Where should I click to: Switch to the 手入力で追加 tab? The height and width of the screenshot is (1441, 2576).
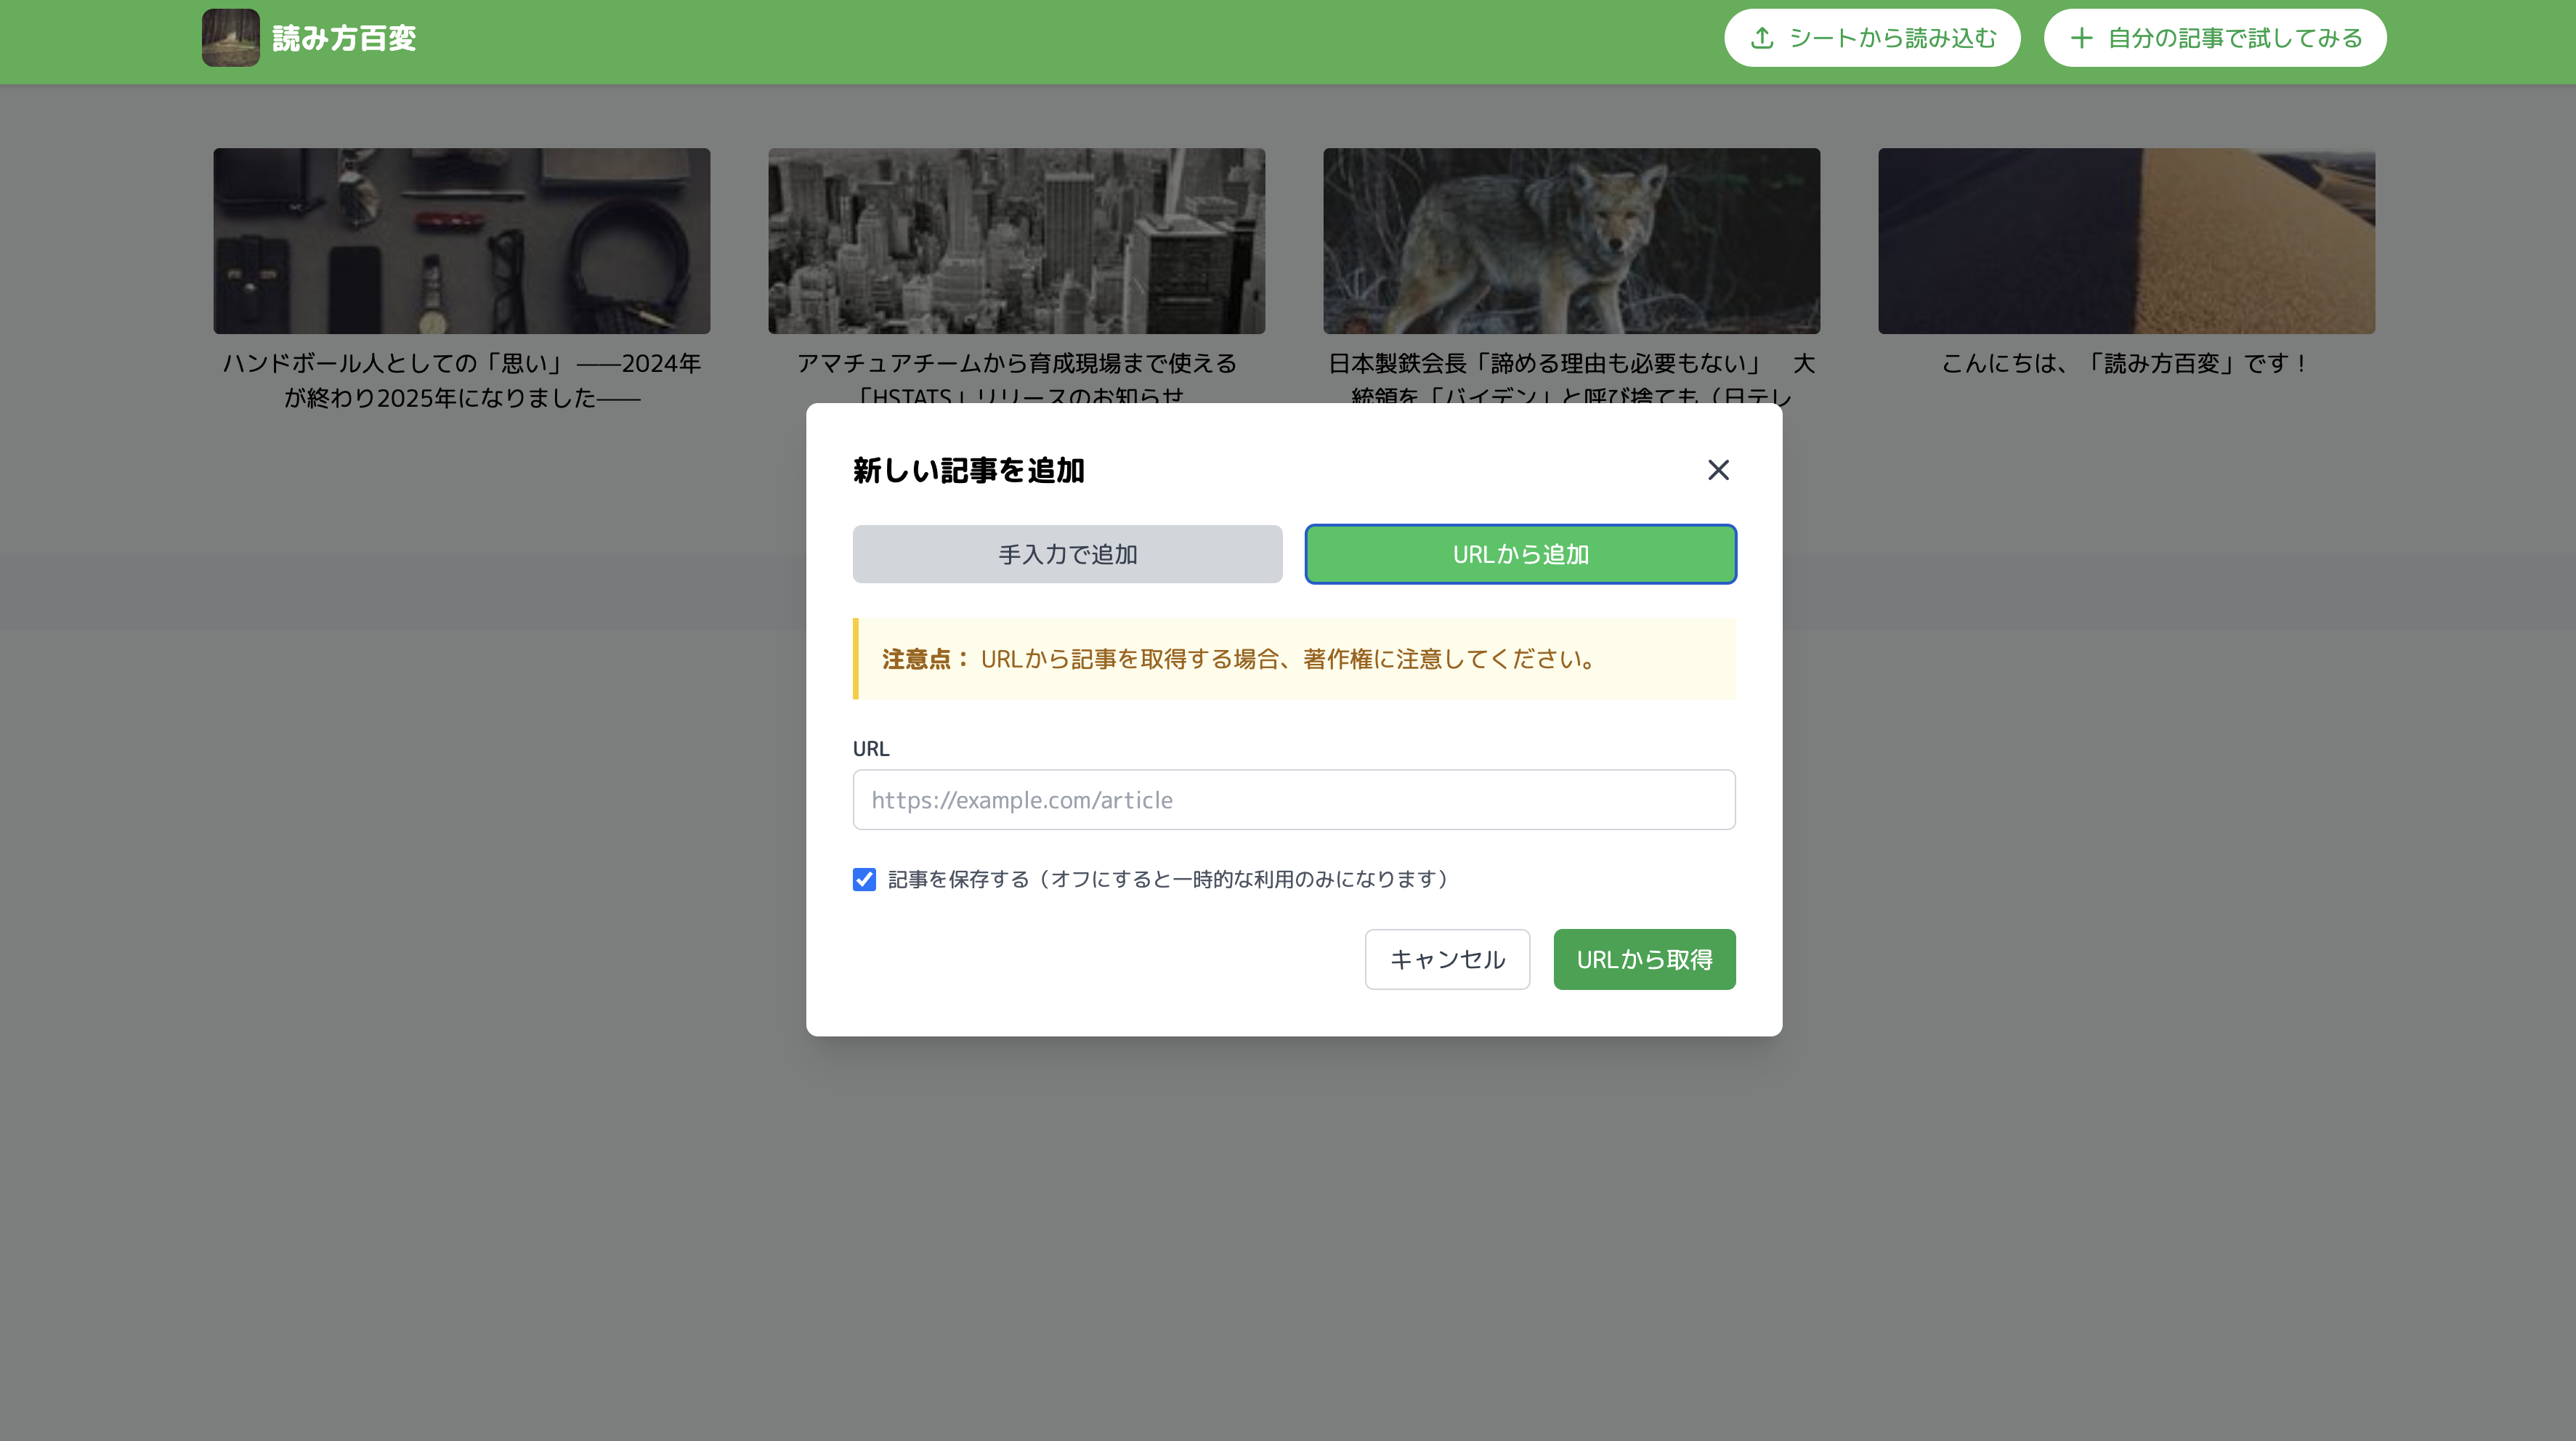point(1067,554)
